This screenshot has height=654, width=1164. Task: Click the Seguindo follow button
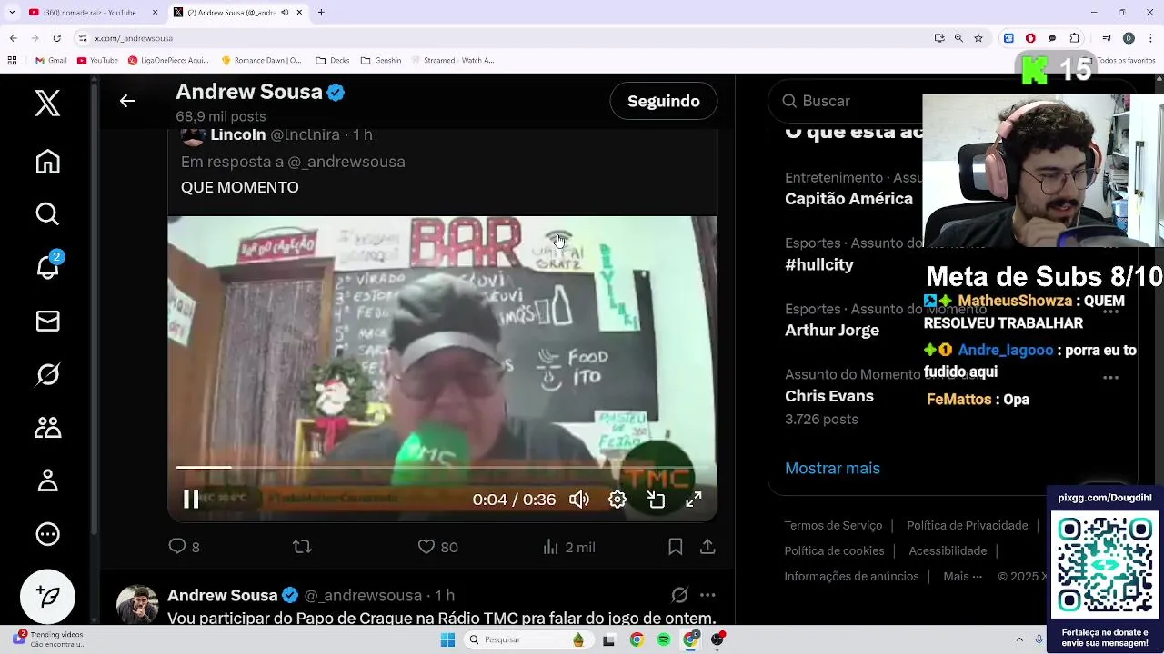coord(664,101)
